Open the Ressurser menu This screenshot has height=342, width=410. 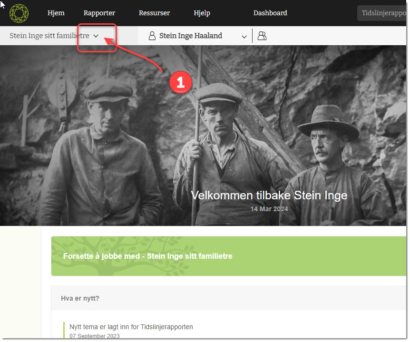154,13
